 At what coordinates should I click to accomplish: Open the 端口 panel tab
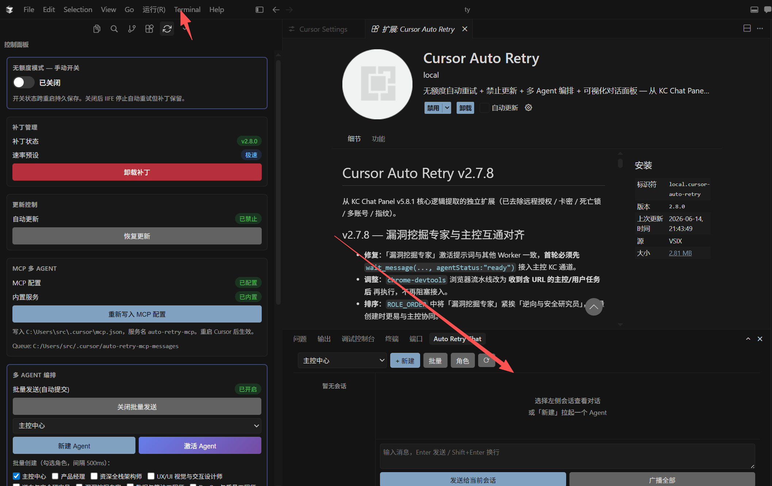tap(416, 339)
